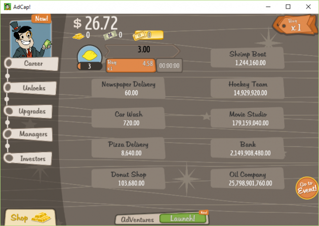Launch AdVentures with the green button
Screen dimensions: 319x226
[x=183, y=218]
